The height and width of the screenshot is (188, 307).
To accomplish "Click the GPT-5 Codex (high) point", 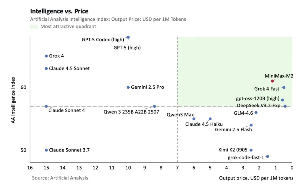I will (128, 37).
